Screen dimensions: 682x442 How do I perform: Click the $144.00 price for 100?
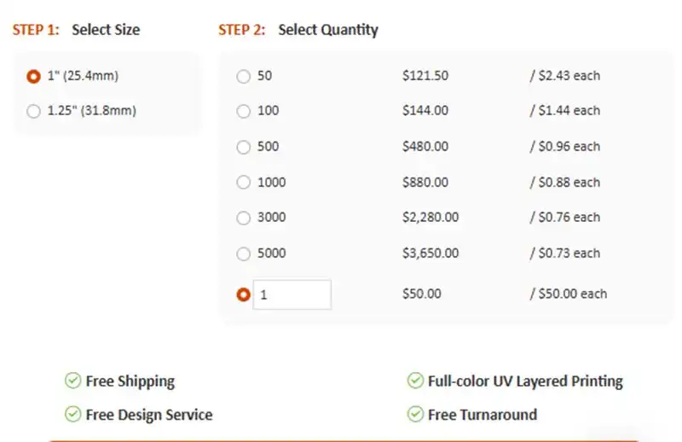(x=425, y=111)
